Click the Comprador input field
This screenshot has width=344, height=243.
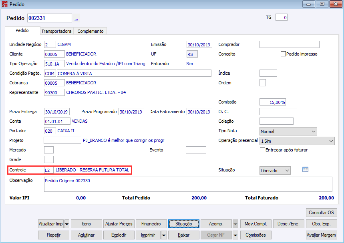pyautogui.click(x=290, y=44)
